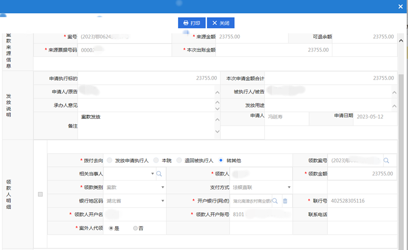The width and height of the screenshot is (408, 250).
Task: Select the 发放申请执行人 radio option
Action: click(x=110, y=160)
